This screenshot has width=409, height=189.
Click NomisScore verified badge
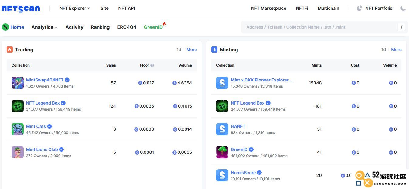[x=259, y=173]
